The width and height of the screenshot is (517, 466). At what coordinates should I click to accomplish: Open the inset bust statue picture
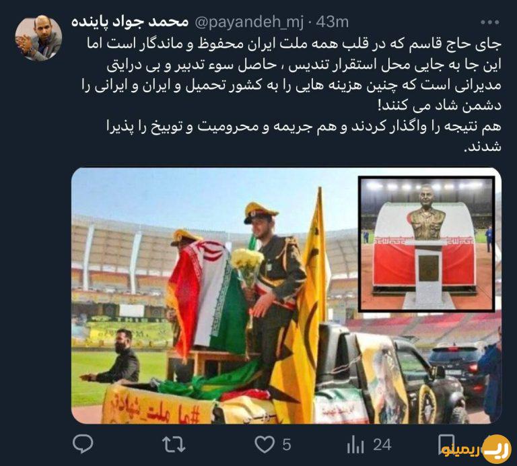coord(427,244)
